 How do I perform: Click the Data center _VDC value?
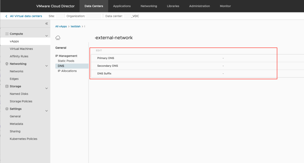click(135, 16)
